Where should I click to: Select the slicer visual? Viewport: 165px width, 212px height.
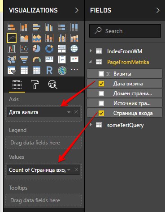[12, 70]
